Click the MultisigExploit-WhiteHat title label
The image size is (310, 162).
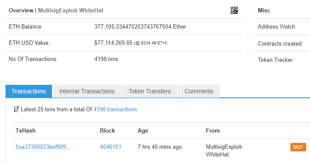(71, 11)
